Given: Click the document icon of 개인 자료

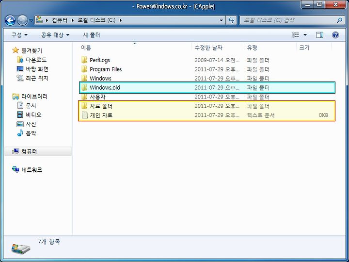Looking at the screenshot, I should pos(84,115).
